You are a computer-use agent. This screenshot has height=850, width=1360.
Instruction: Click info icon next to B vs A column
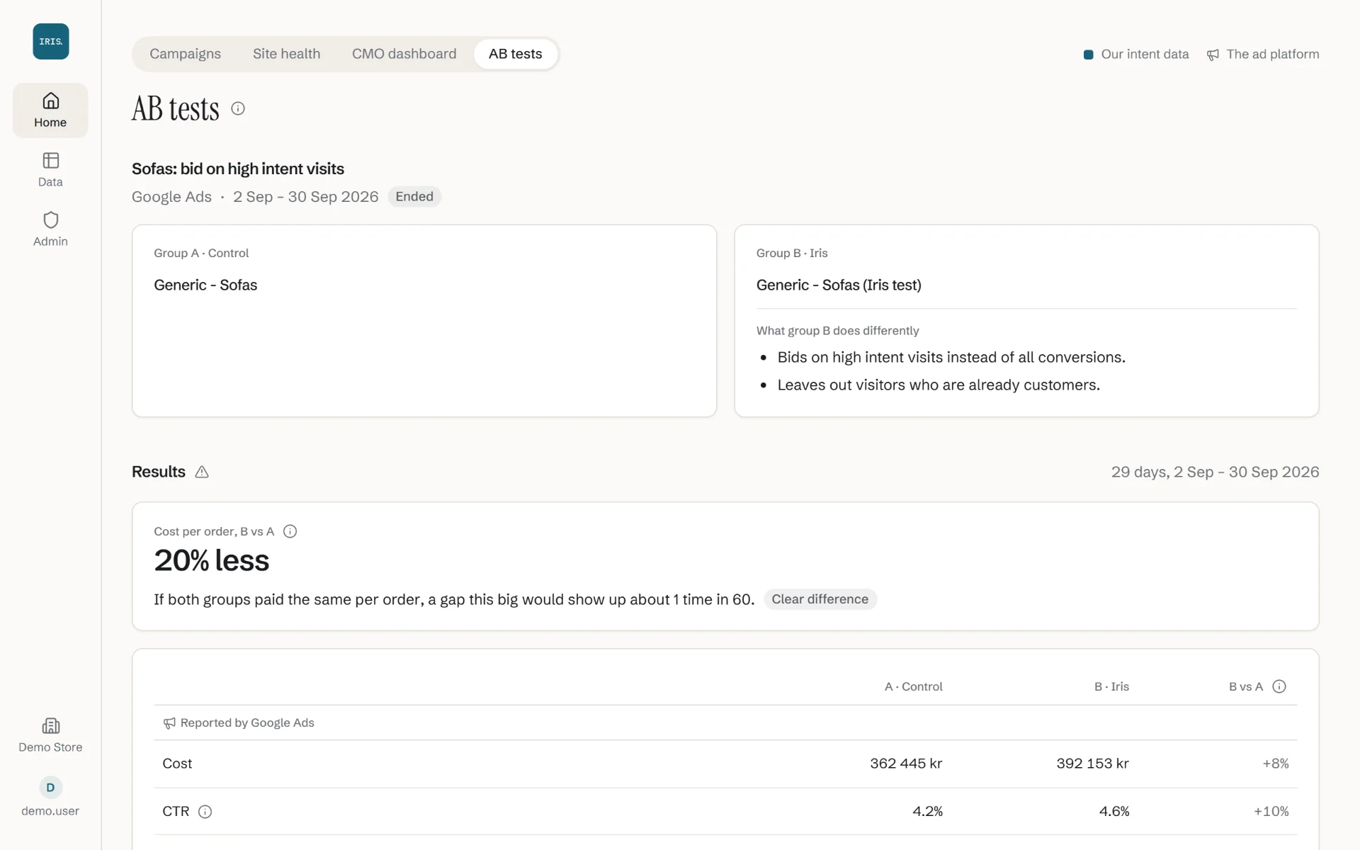tap(1279, 686)
